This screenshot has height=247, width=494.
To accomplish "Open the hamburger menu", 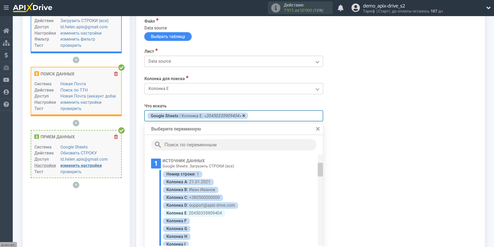I will pyautogui.click(x=6, y=8).
